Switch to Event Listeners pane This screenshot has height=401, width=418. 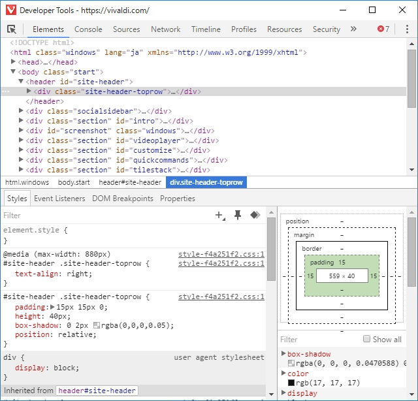pyautogui.click(x=59, y=199)
